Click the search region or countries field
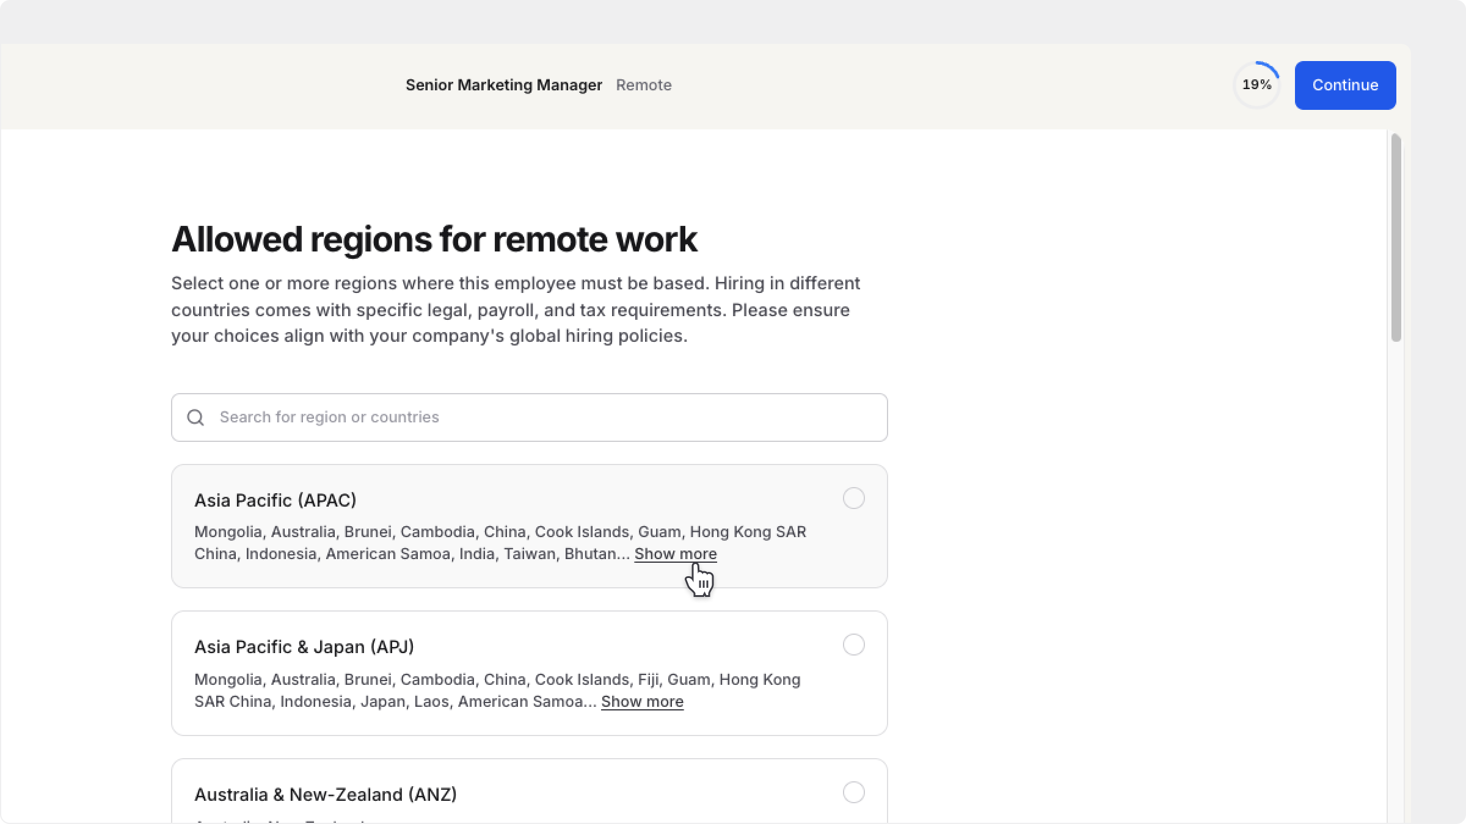Viewport: 1466px width, 824px height. [529, 417]
